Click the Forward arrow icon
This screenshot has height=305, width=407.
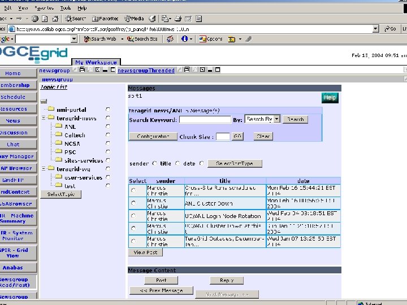(x=19, y=19)
